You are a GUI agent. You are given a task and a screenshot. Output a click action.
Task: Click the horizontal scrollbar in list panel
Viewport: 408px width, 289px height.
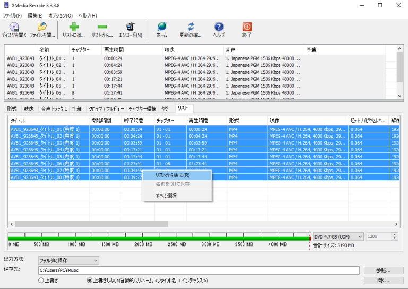(91, 224)
